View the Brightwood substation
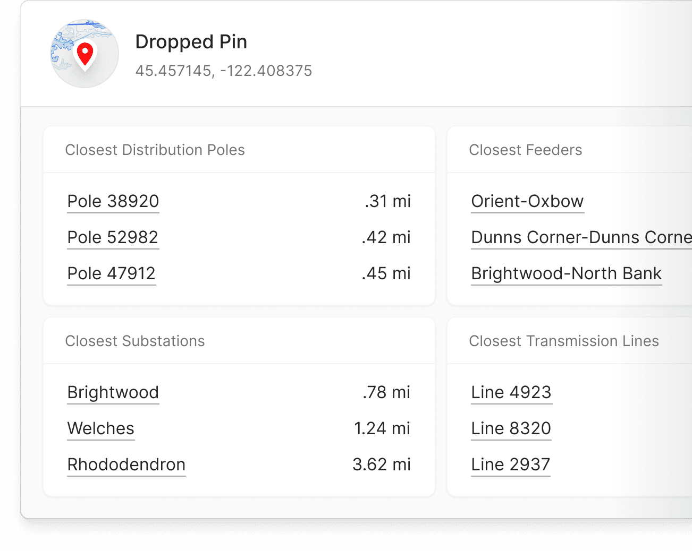Screen dimensions: 692x551 113,392
